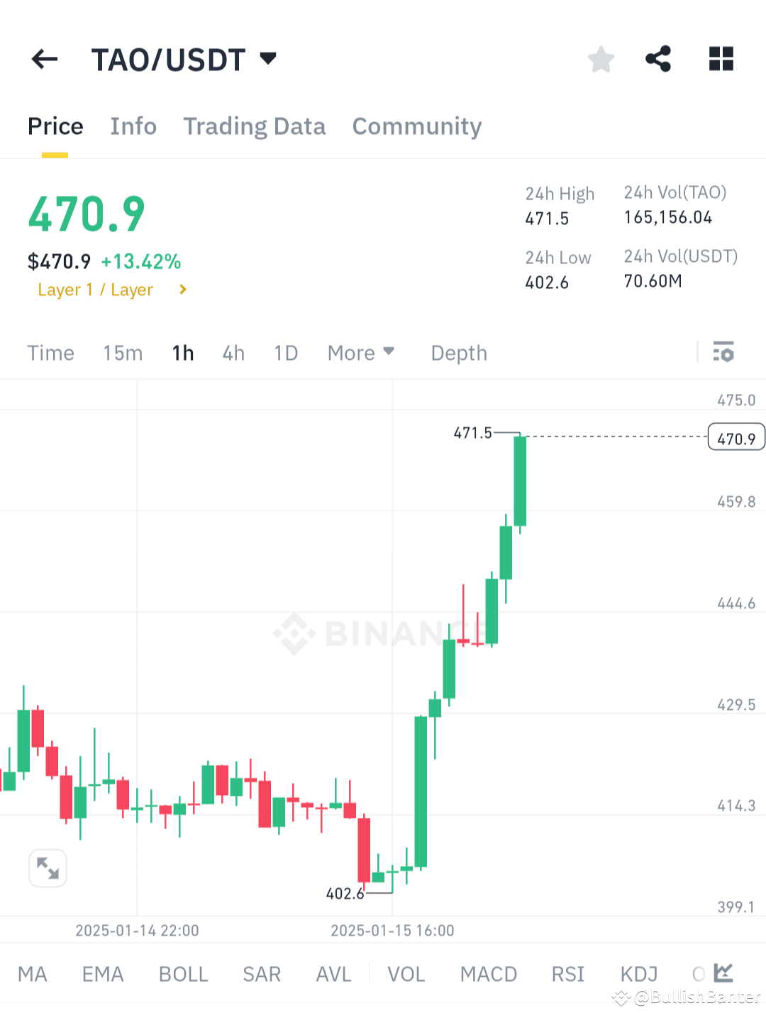This screenshot has height=1013, width=766.
Task: Select the MA indicator label
Action: click(x=33, y=974)
